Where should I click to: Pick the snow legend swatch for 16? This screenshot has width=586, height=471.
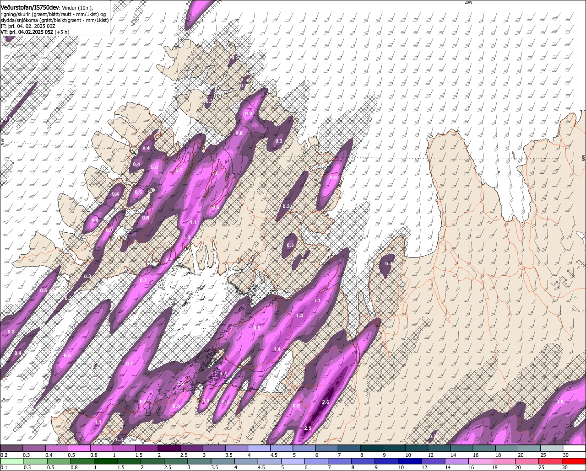[484, 449]
